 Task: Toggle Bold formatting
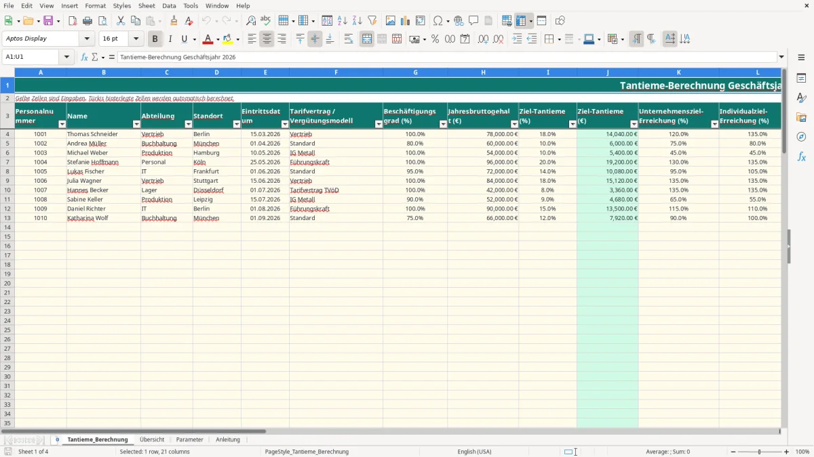coord(155,39)
